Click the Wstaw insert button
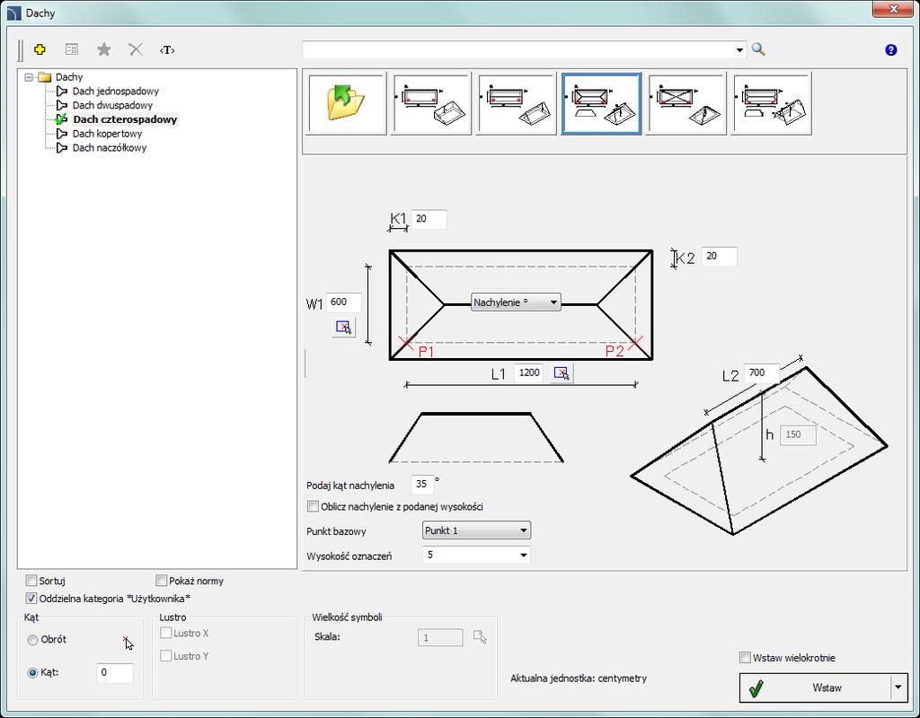 tap(815, 687)
